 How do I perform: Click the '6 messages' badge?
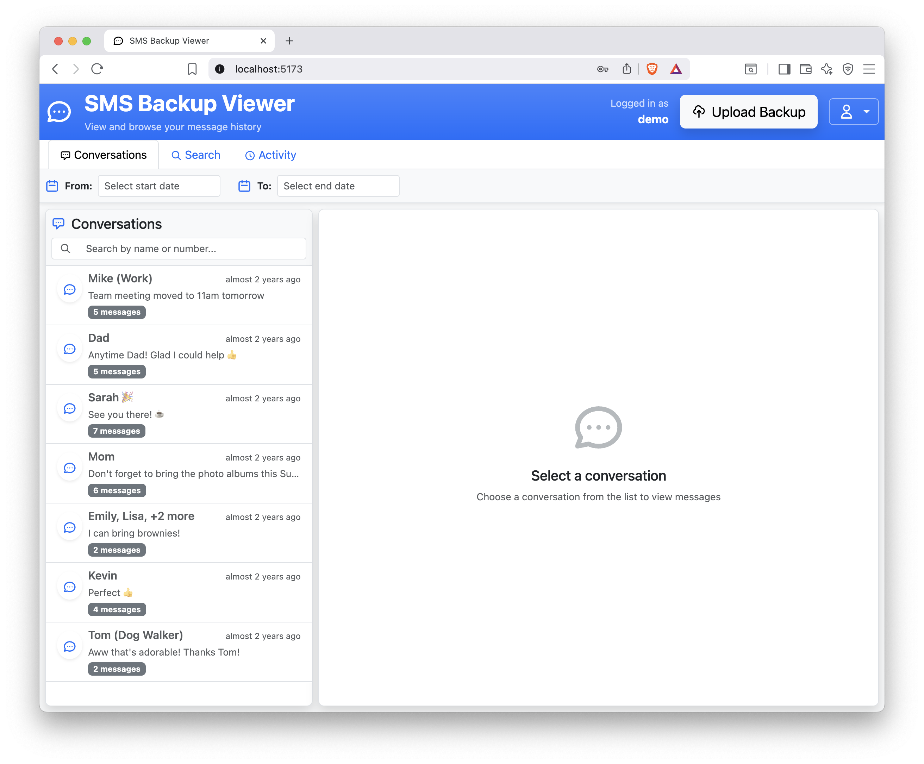tap(117, 490)
